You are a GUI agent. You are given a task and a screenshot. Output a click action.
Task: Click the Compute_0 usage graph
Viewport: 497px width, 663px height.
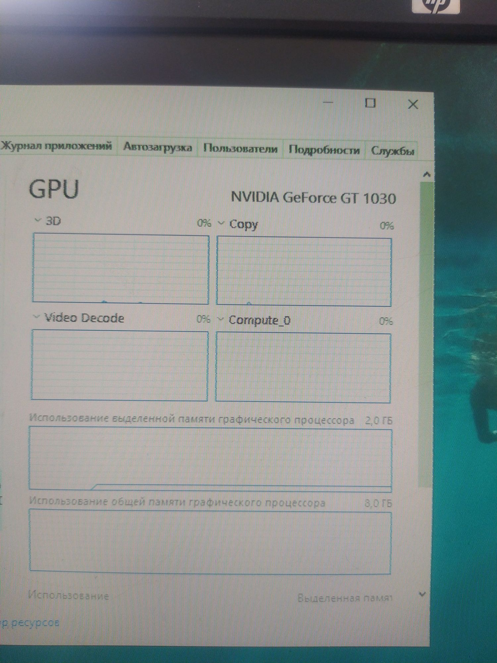pos(303,368)
